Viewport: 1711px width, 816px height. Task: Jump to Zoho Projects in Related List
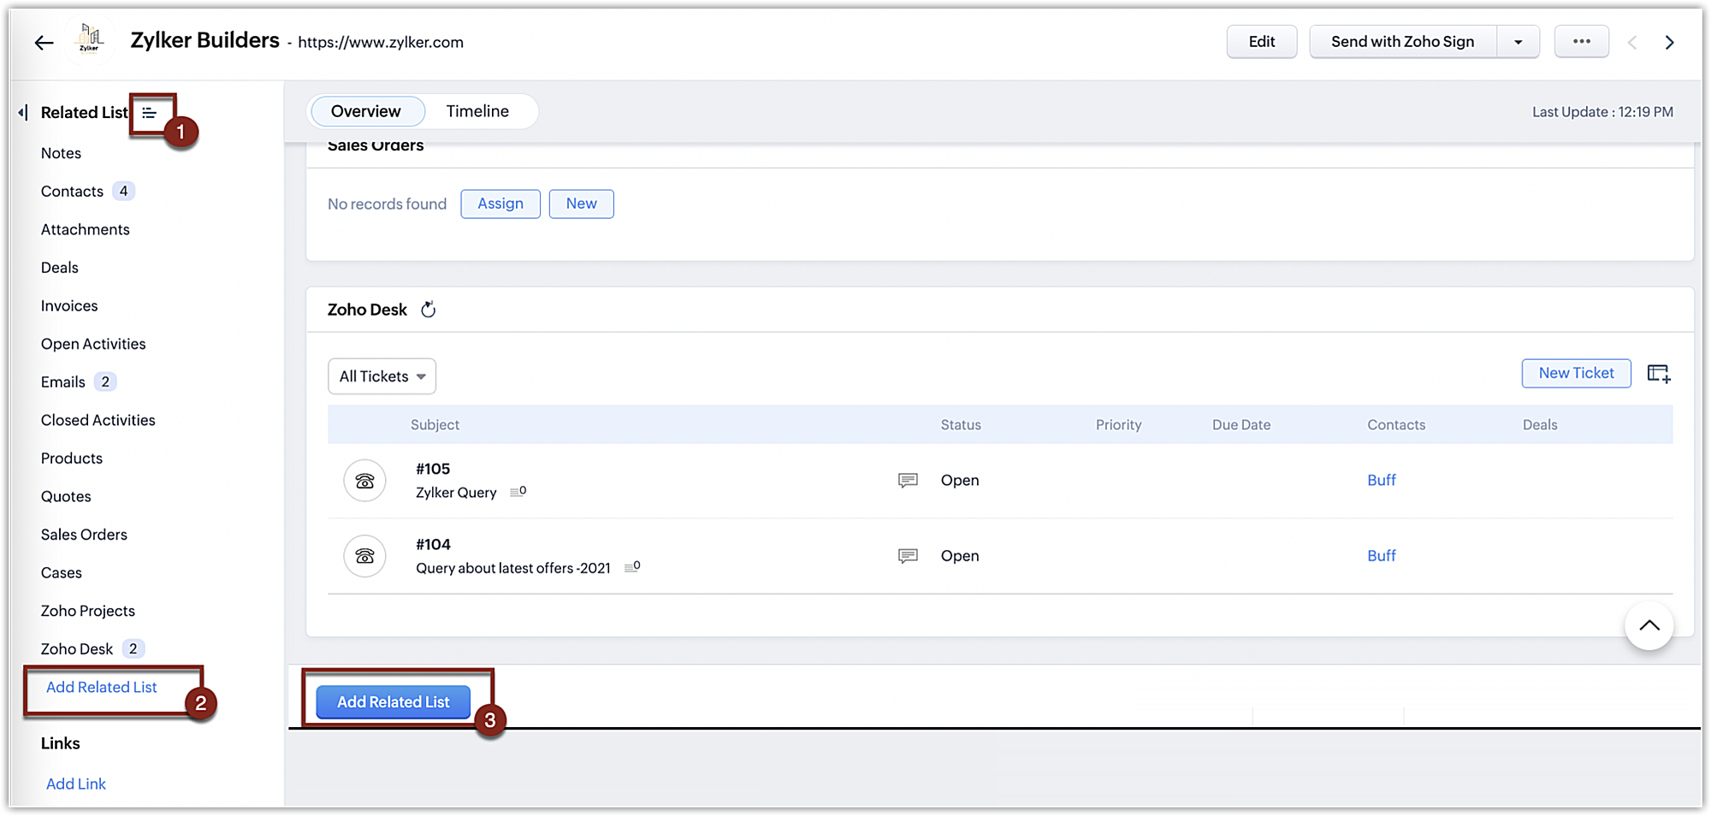point(88,612)
